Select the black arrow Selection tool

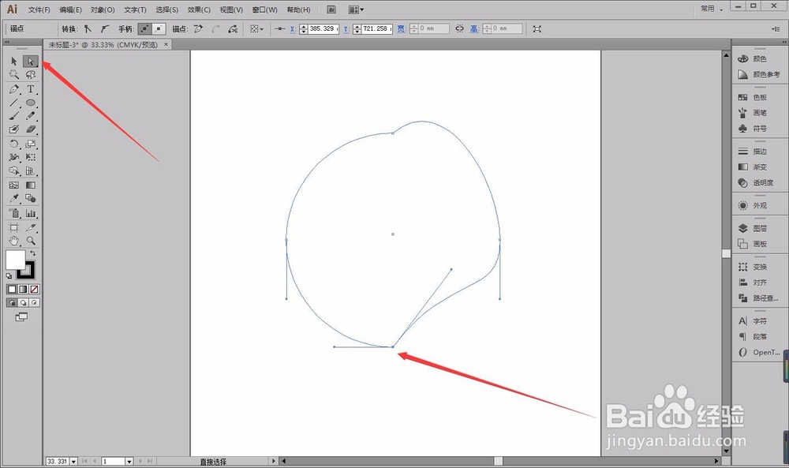click(x=13, y=62)
